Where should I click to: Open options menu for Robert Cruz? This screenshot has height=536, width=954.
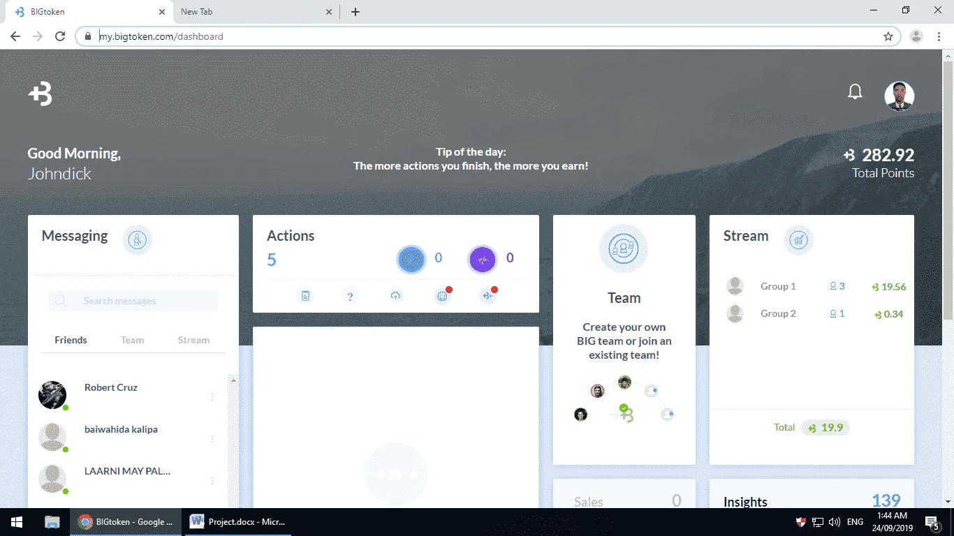tap(212, 397)
